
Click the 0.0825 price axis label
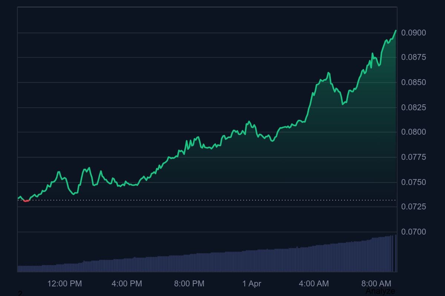click(413, 108)
